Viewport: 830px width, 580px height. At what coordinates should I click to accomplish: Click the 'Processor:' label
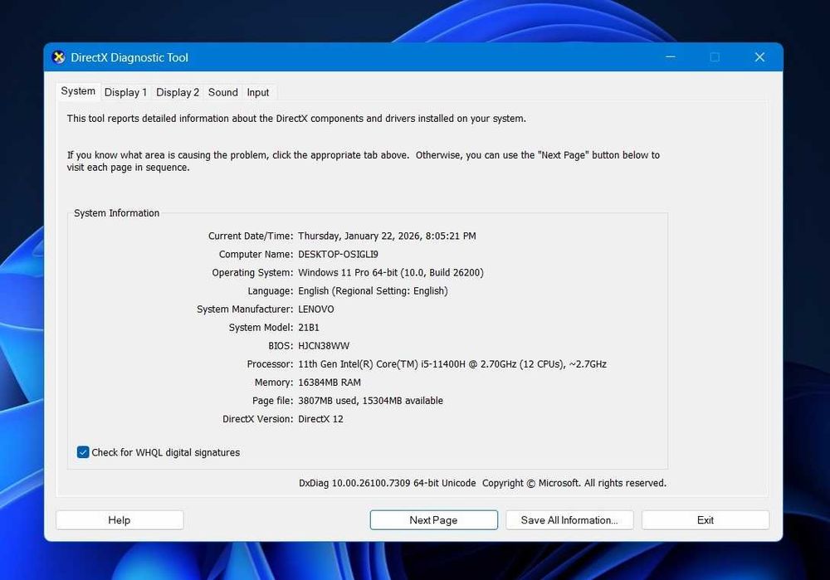tap(270, 364)
